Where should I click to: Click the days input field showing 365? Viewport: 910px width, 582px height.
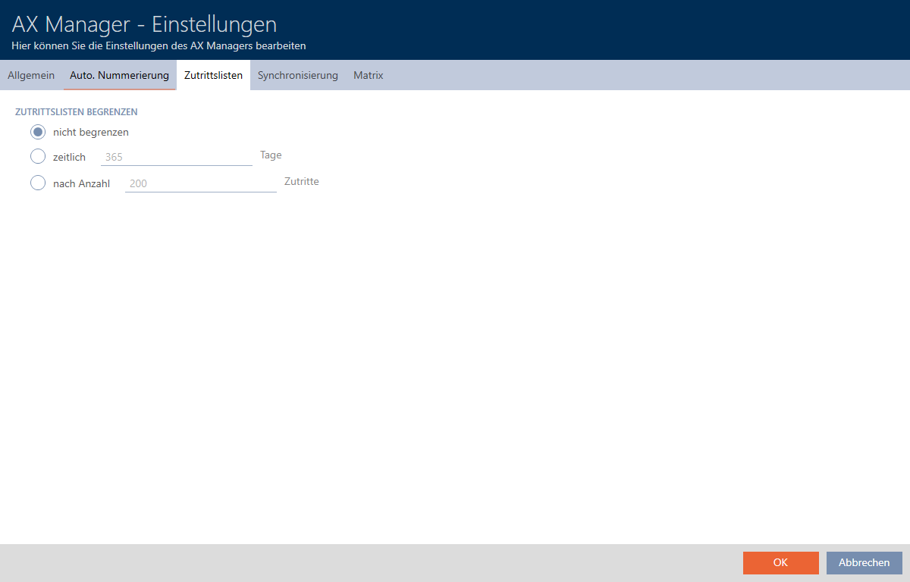click(176, 157)
